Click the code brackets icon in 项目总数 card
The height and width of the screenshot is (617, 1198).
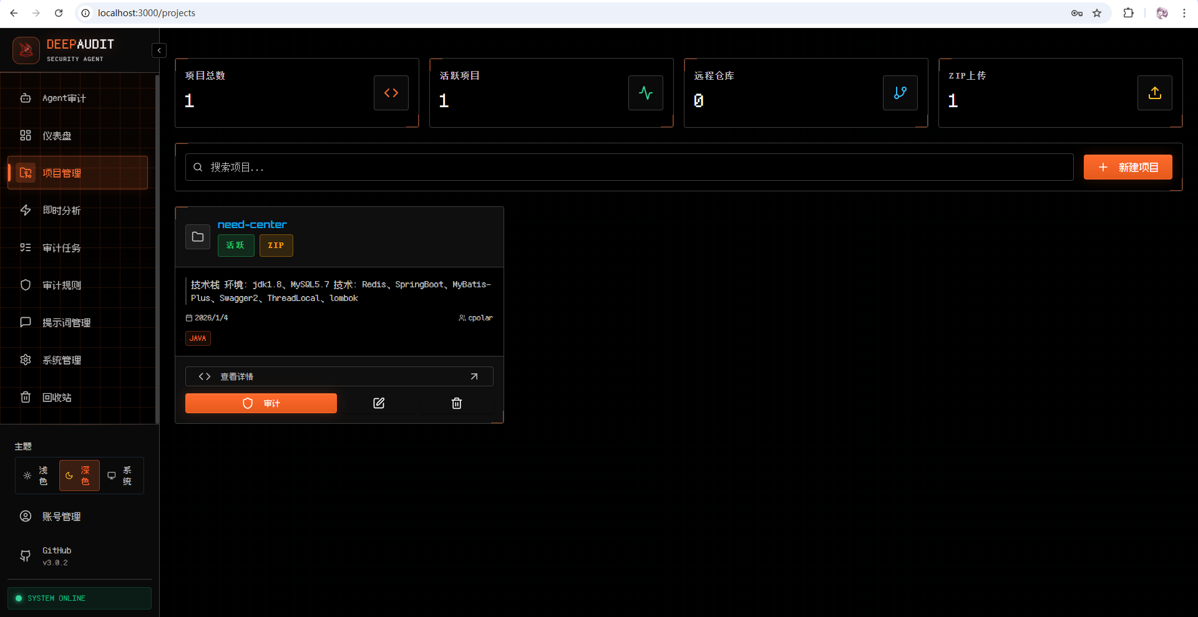tap(391, 93)
